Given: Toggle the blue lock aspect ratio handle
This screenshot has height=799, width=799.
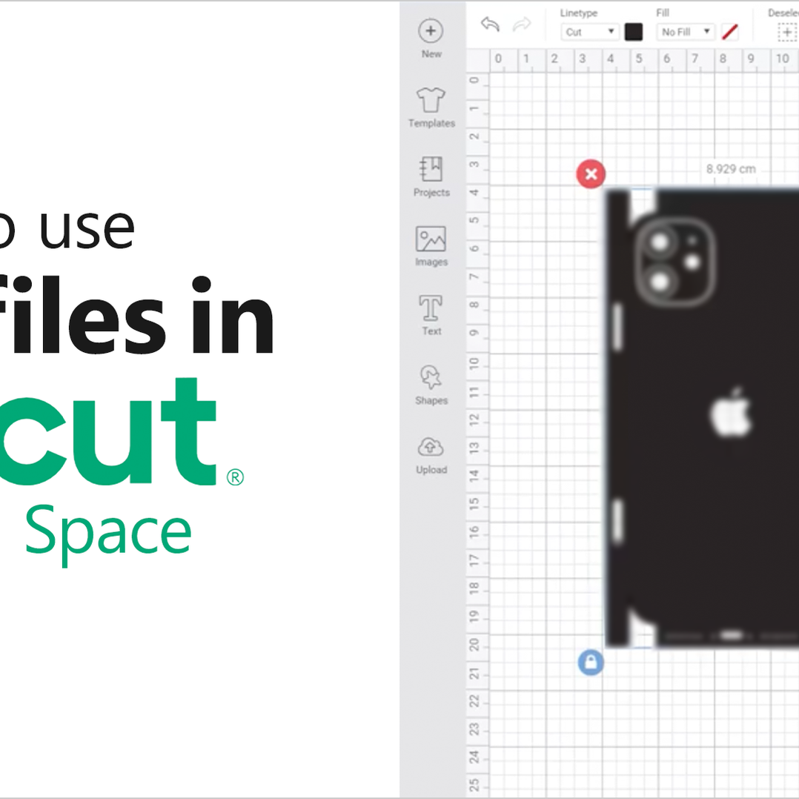Looking at the screenshot, I should [591, 662].
